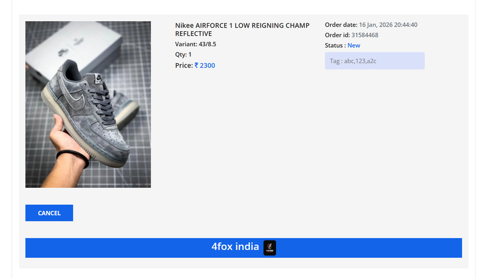Click the order id number 31584468
Screen dimensions: 479x279
tap(365, 35)
